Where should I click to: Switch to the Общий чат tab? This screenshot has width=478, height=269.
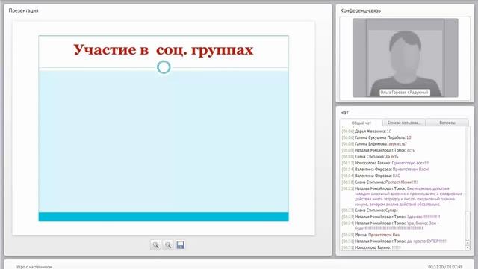pos(361,123)
